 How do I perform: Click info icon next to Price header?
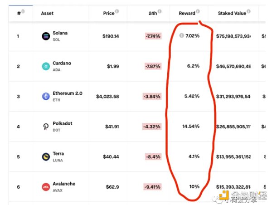point(117,11)
